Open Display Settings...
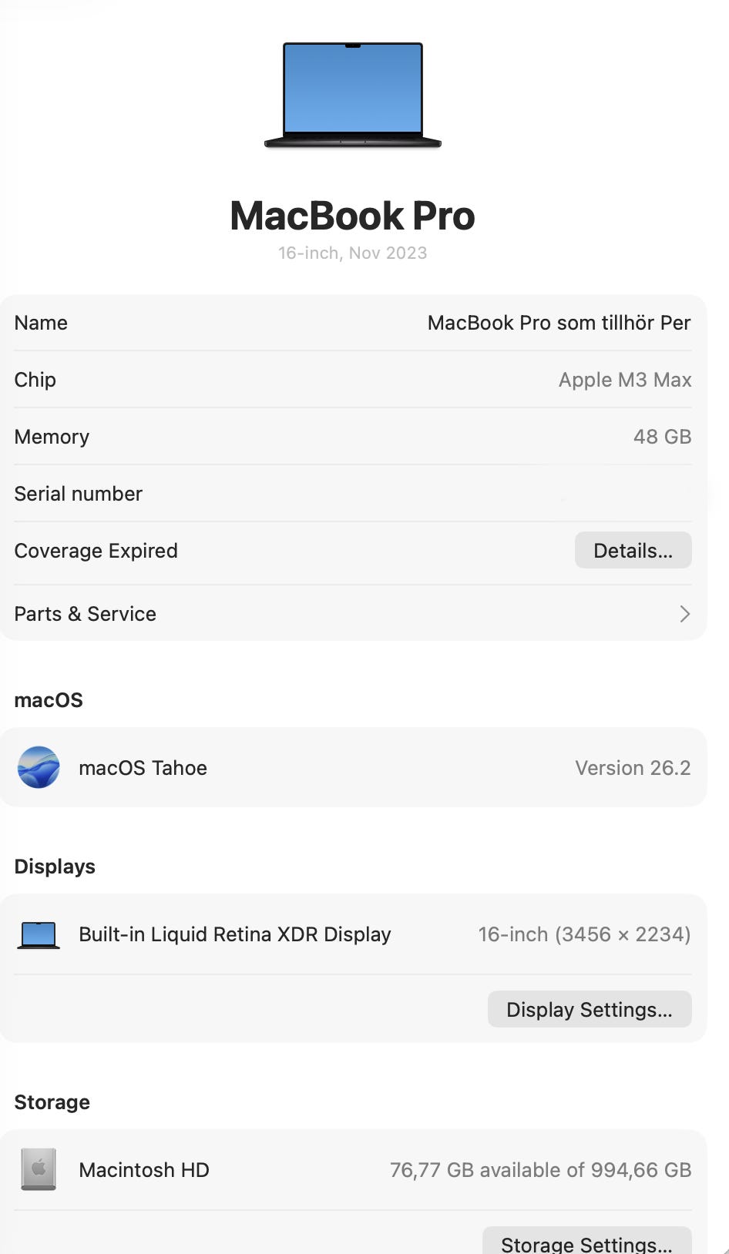 pyautogui.click(x=590, y=1009)
